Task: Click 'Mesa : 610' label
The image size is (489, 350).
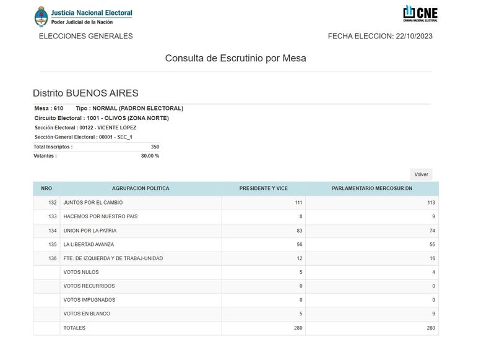Action: point(49,108)
